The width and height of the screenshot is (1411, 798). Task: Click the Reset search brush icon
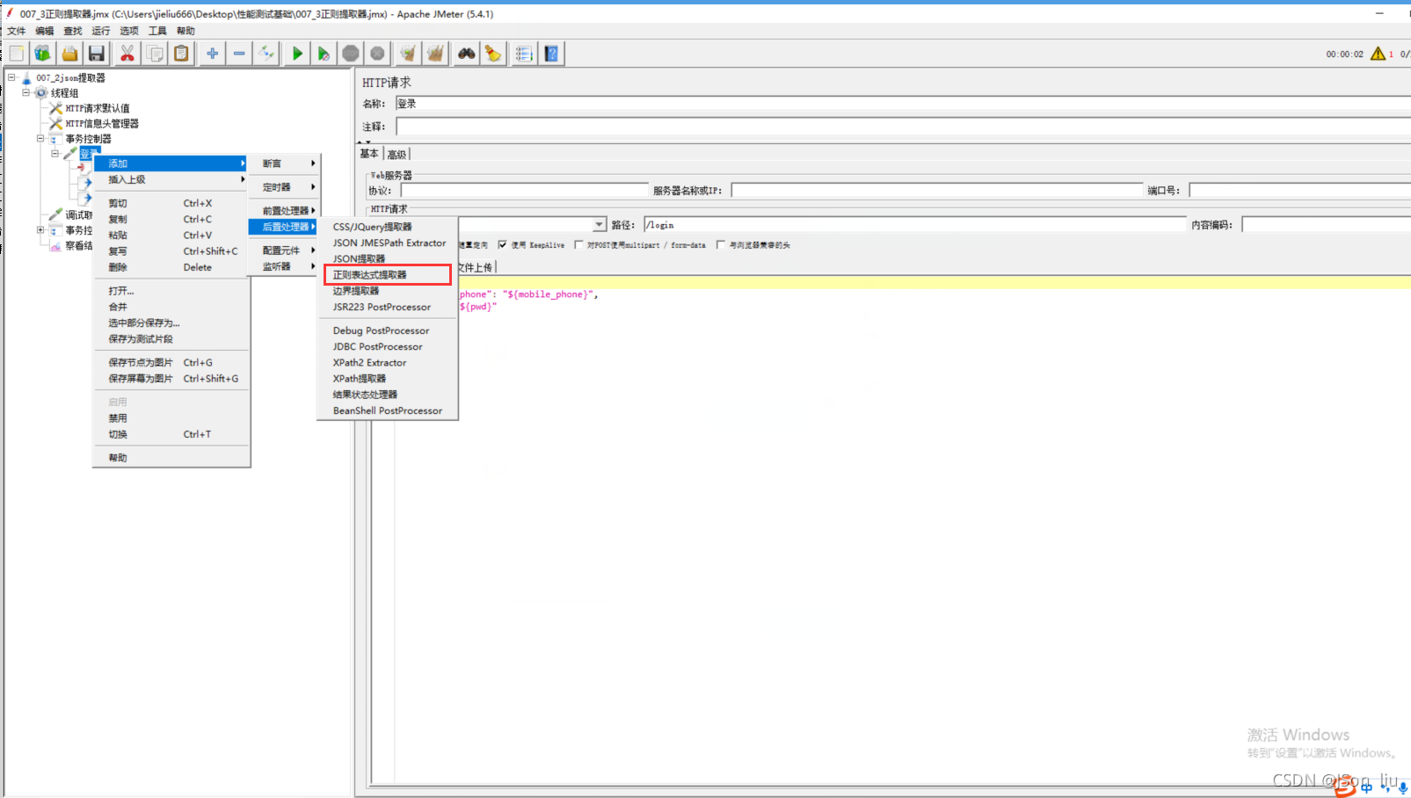[493, 54]
